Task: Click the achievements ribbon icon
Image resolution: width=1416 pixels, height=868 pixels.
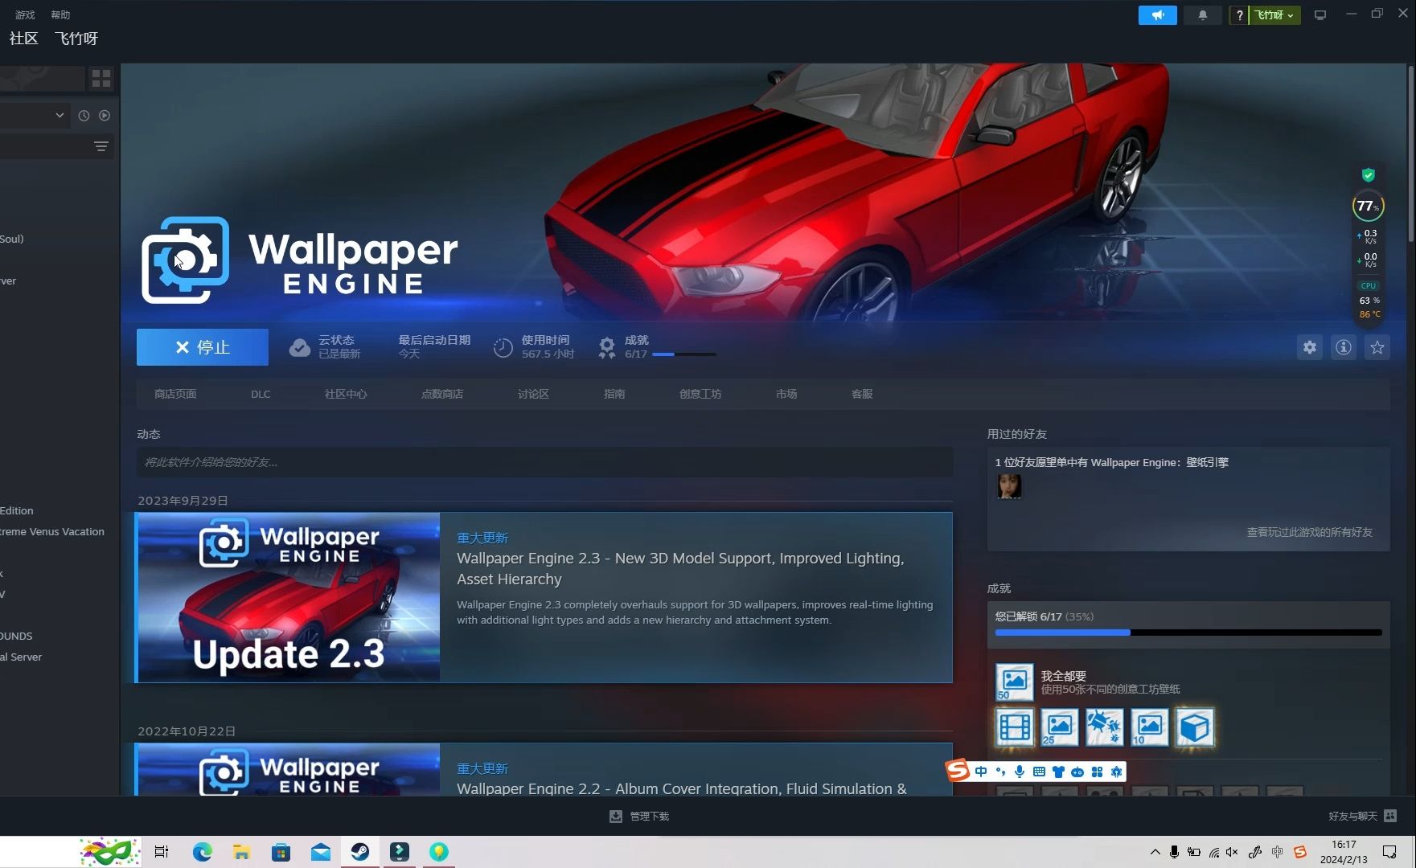Action: point(607,347)
